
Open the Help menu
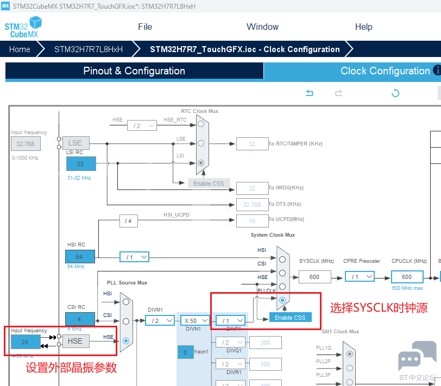pyautogui.click(x=364, y=27)
